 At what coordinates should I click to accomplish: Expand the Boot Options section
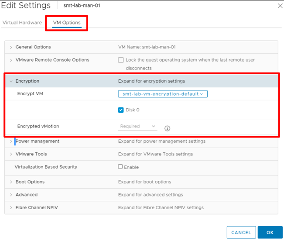tap(11, 182)
